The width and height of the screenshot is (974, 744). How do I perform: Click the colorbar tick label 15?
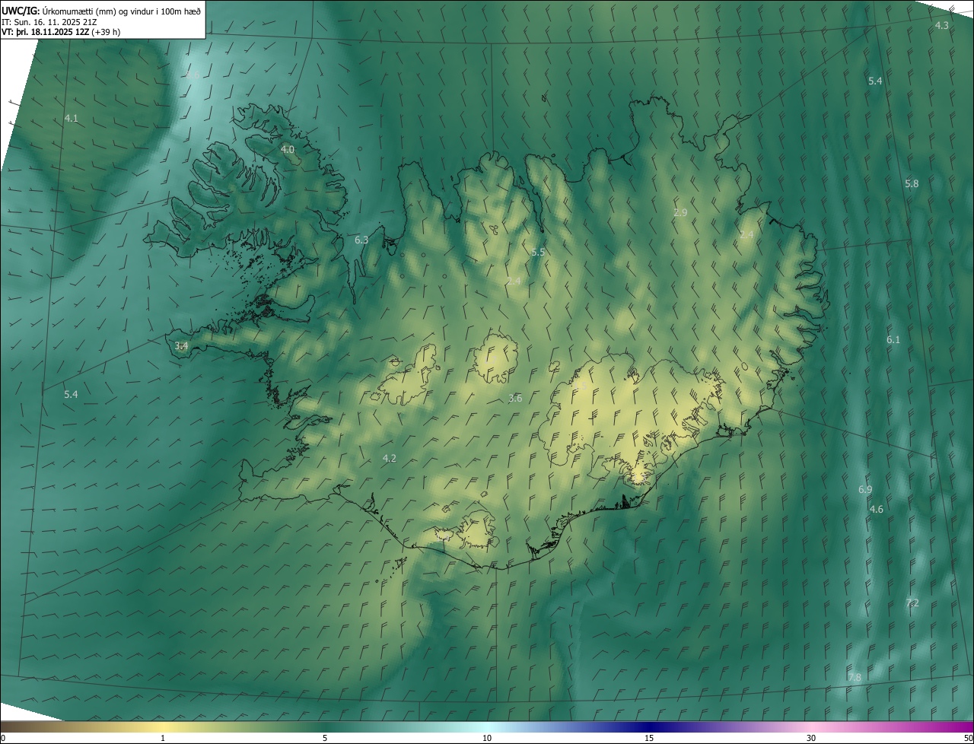coord(649,738)
